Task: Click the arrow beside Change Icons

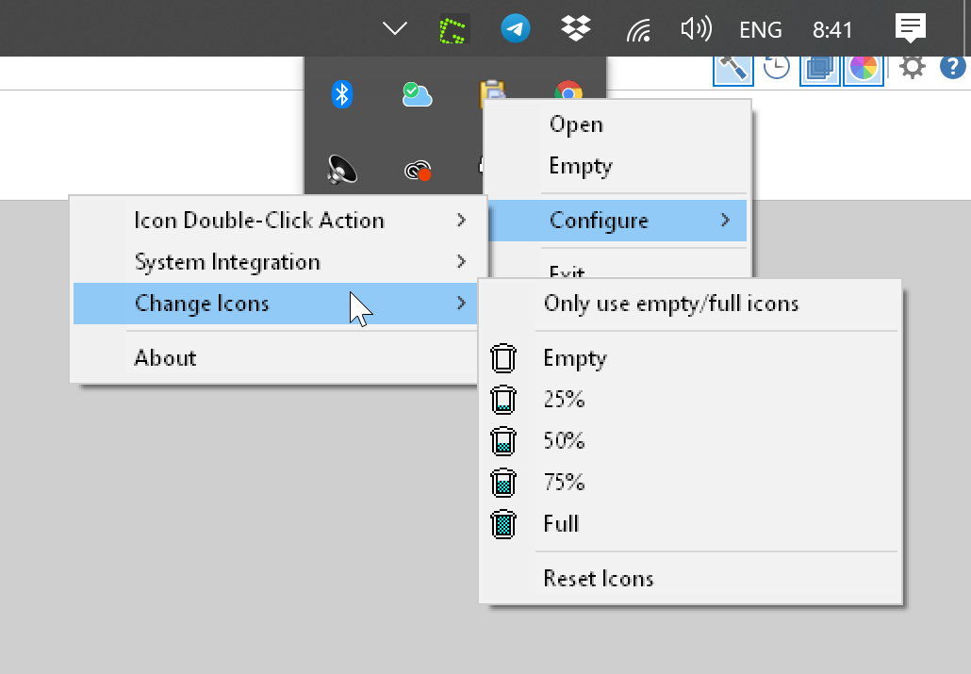Action: [x=461, y=303]
